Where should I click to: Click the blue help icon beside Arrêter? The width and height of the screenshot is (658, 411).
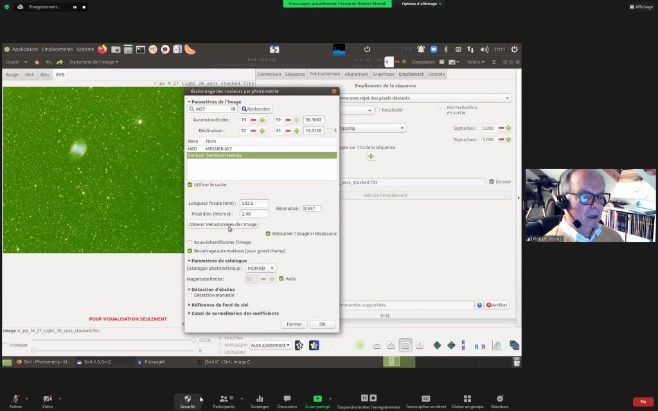pyautogui.click(x=479, y=305)
